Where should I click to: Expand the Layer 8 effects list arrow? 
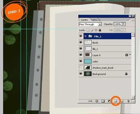pyautogui.click(x=130, y=55)
